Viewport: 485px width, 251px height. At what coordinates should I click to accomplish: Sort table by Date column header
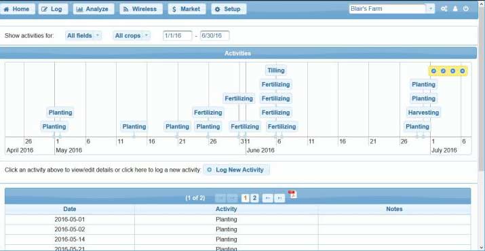(70, 209)
